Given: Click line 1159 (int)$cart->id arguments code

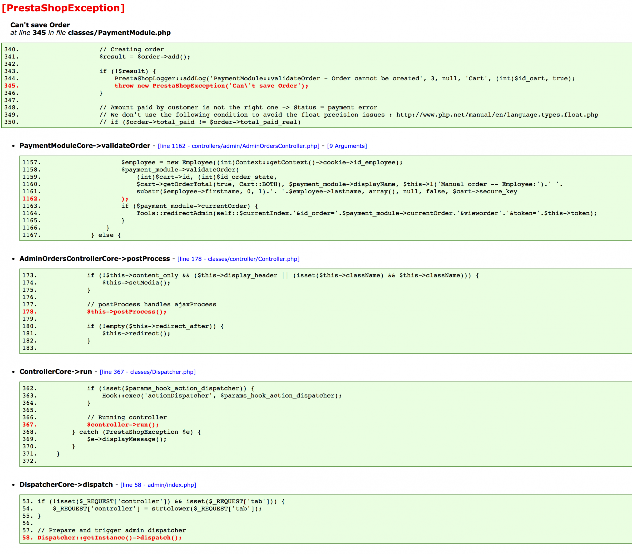Looking at the screenshot, I should pos(207,177).
